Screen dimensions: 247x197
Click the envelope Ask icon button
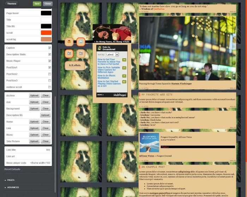(69, 42)
